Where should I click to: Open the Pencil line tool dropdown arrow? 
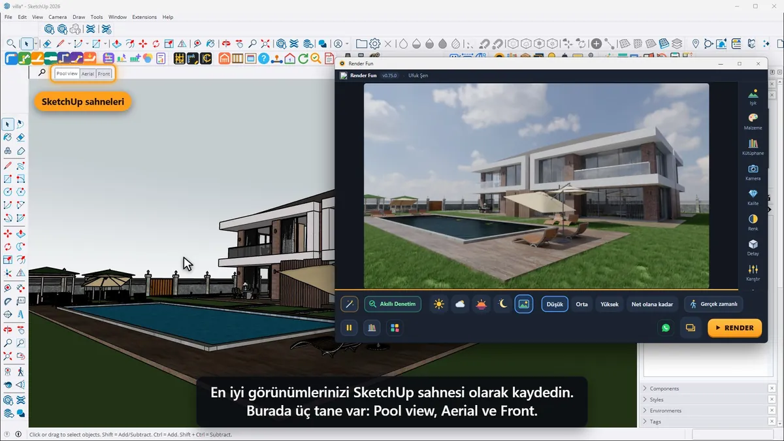(x=69, y=44)
